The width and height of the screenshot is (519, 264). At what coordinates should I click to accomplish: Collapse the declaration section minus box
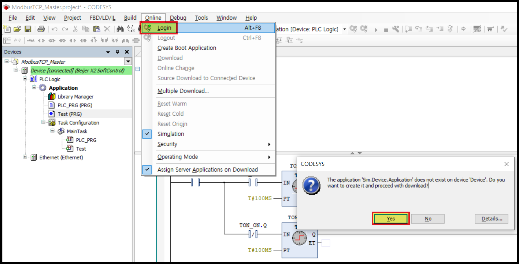tap(138, 69)
